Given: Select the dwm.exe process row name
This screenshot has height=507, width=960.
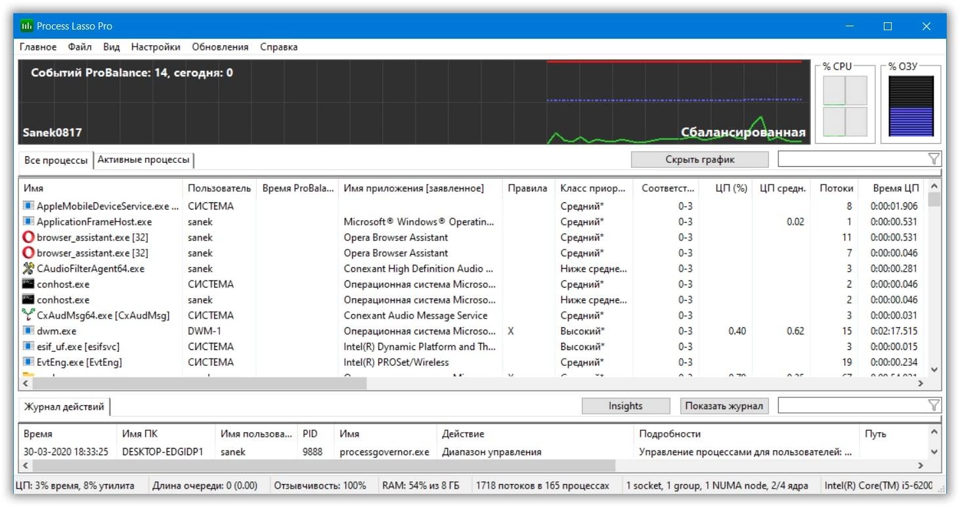Looking at the screenshot, I should 56,331.
